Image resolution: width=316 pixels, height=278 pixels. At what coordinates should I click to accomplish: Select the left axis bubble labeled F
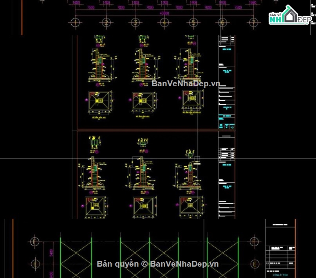(35, 241)
